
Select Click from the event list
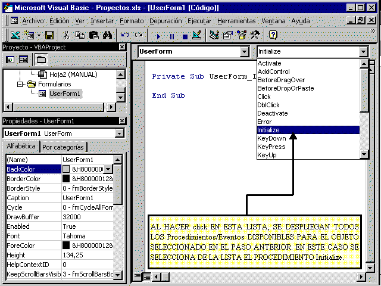coord(308,97)
